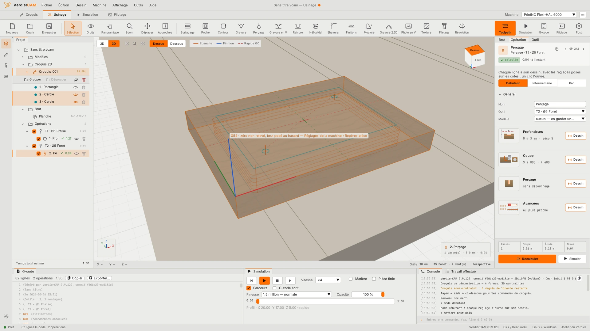Duplicate the Perçage operation via copy icon
Screen dimensions: 590x331
tap(557, 49)
